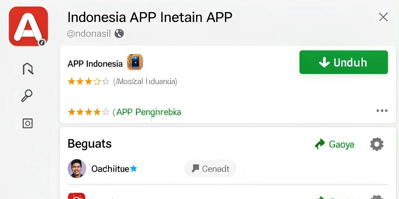Viewport: 399px width, 199px height.
Task: Select the bookmark icon in sidebar
Action: (x=28, y=69)
